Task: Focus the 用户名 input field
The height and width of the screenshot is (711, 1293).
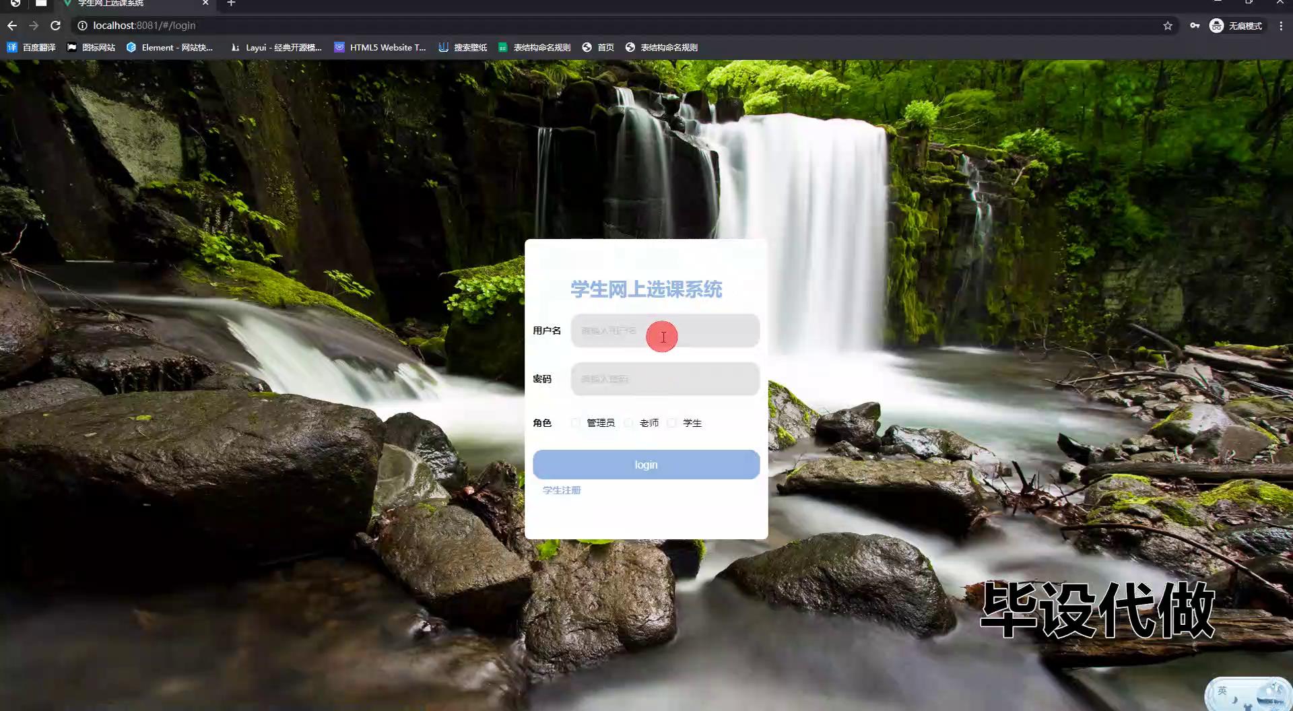Action: pos(665,331)
